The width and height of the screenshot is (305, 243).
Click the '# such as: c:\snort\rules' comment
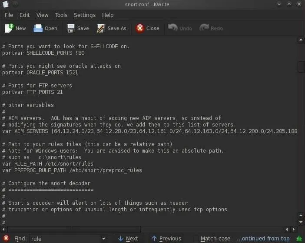pos(41,157)
